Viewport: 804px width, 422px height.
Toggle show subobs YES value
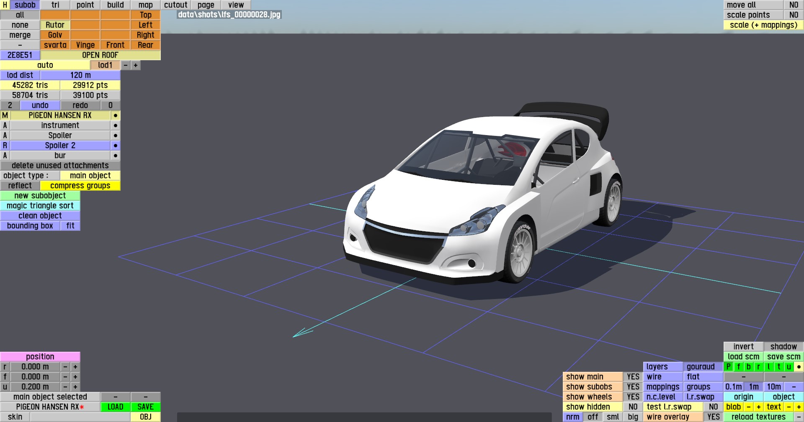[633, 387]
